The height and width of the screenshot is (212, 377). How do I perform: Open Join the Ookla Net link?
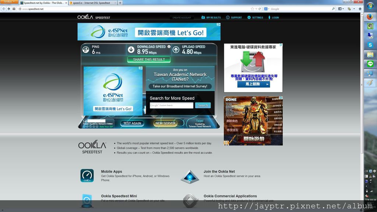click(x=219, y=172)
